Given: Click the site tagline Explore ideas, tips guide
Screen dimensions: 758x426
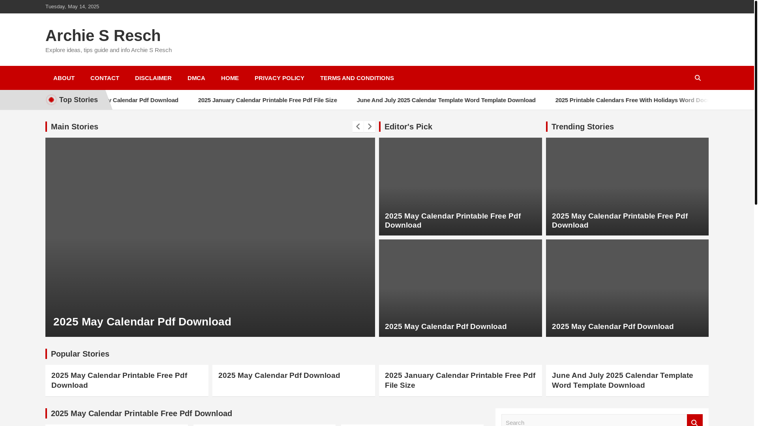Looking at the screenshot, I should pos(109,50).
